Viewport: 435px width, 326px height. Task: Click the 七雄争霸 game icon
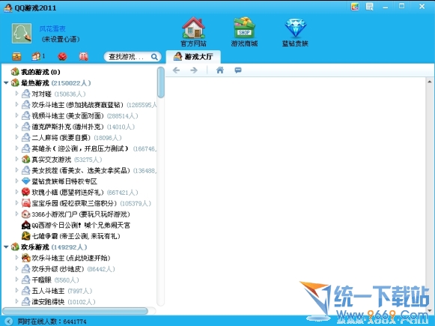click(x=25, y=236)
